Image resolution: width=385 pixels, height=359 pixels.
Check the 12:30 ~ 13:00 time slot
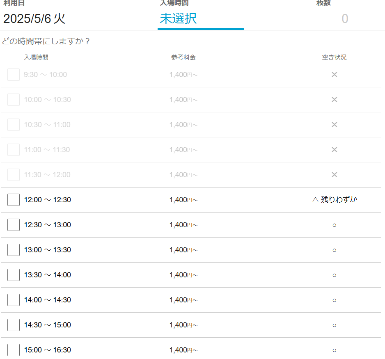(x=14, y=225)
